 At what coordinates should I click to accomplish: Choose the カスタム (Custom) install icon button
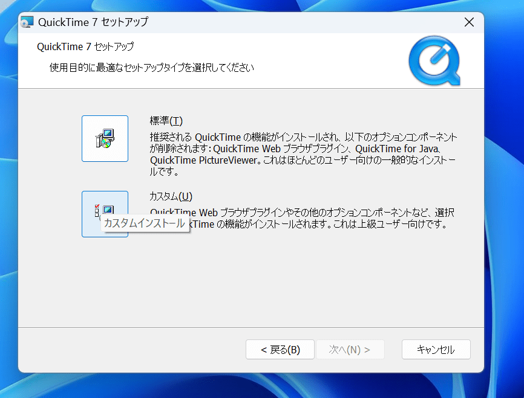tap(105, 214)
